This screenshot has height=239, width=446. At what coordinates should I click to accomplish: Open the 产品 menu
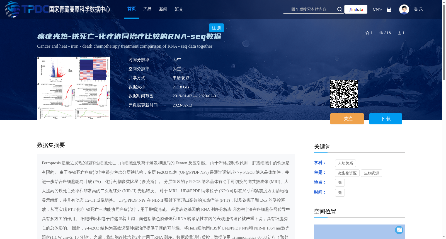(x=147, y=9)
